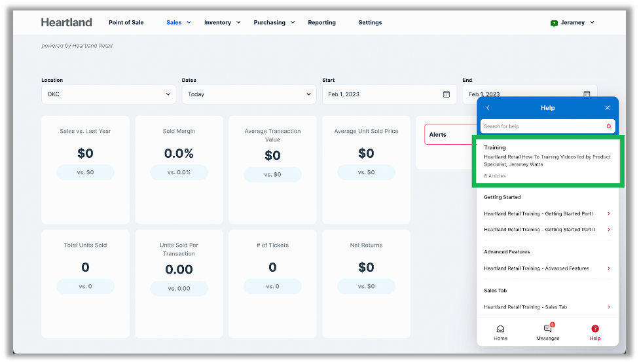This screenshot has width=639, height=364.
Task: Close the Help panel with X
Action: [607, 108]
